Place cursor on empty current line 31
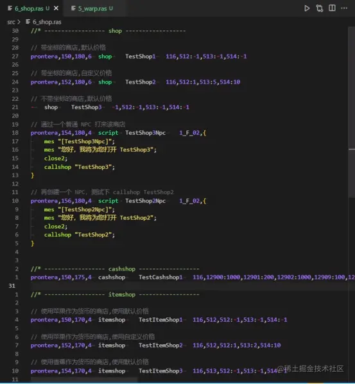This screenshot has height=384, width=355. tap(189, 286)
